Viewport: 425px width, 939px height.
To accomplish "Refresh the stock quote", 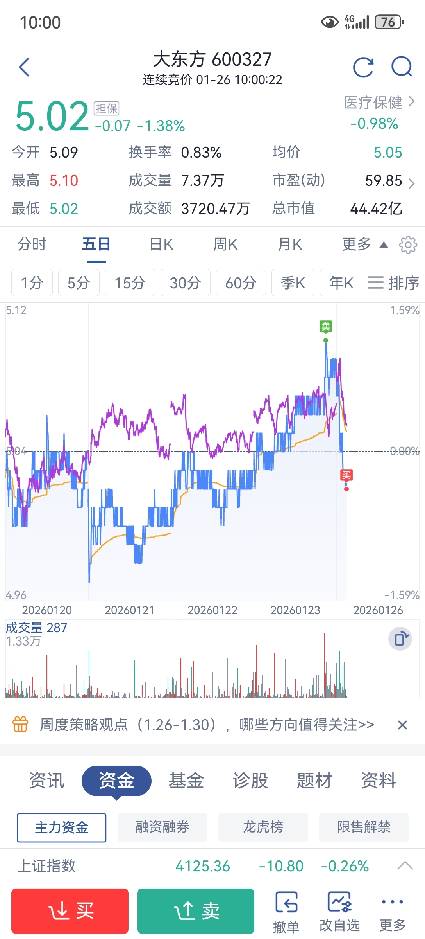I will [x=363, y=67].
